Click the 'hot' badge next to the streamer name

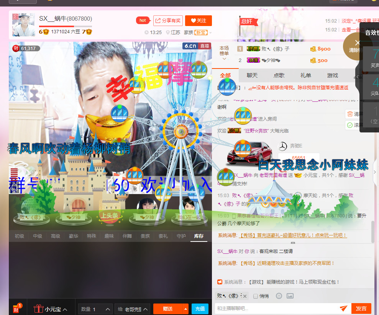[x=143, y=20]
